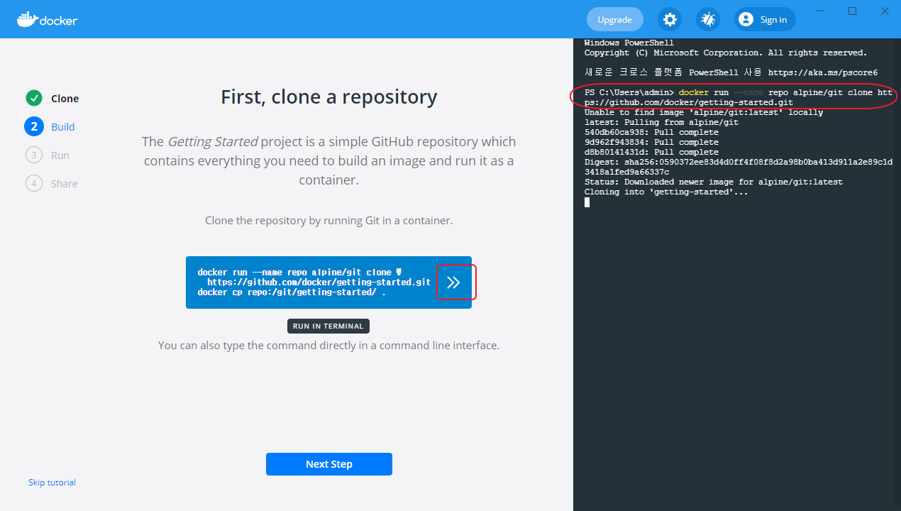Maximize the Docker window

[x=853, y=11]
